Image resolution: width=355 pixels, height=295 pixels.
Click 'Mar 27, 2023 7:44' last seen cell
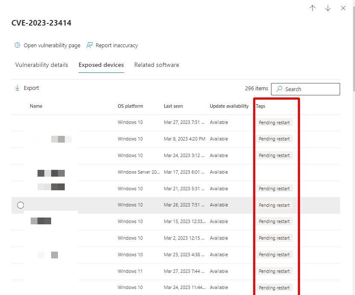pyautogui.click(x=184, y=271)
